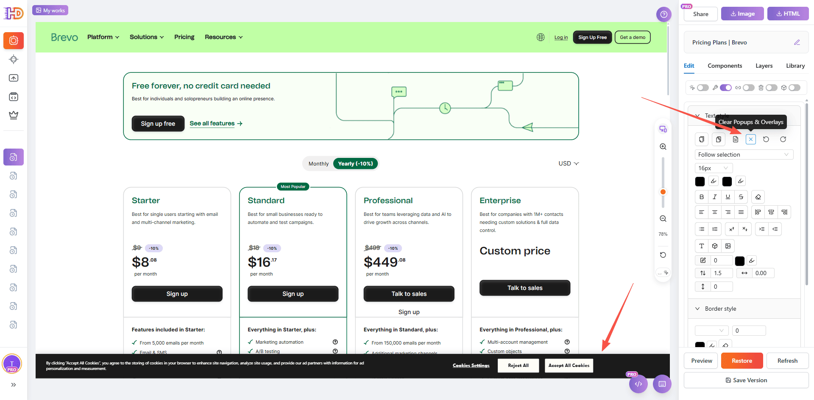
Task: Click the Undo icon in Text style panel
Action: pos(766,140)
